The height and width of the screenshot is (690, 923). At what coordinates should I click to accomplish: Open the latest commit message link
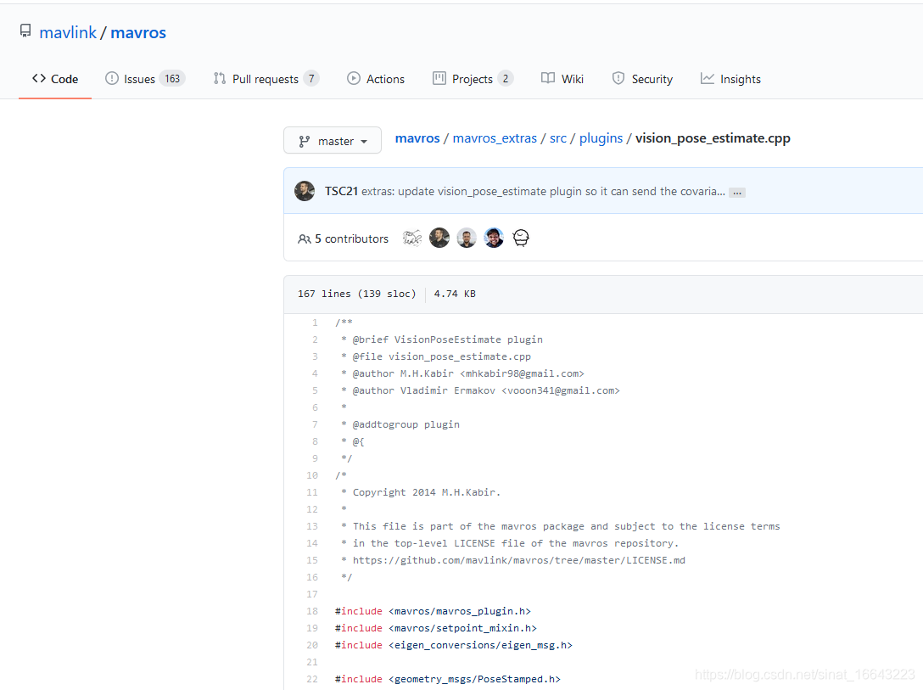click(x=543, y=191)
